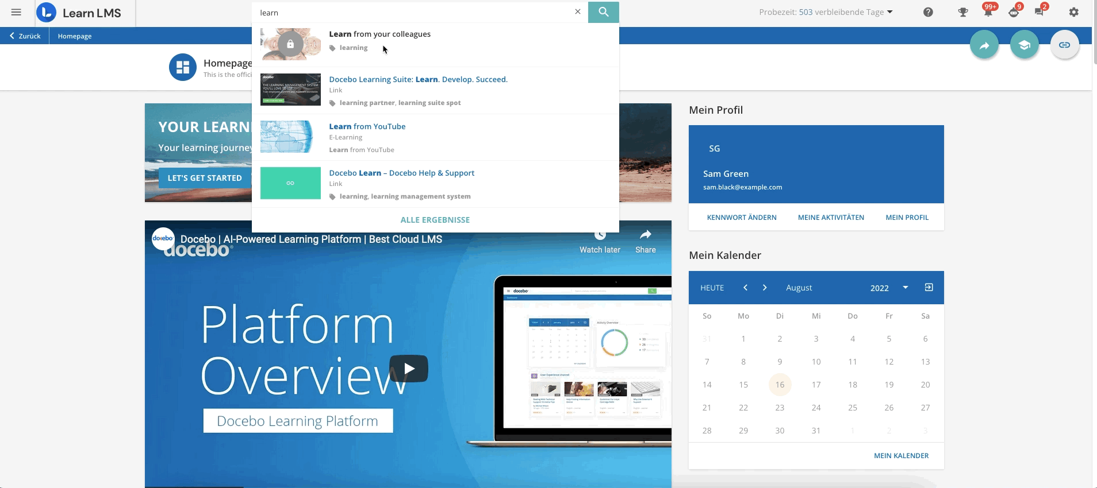This screenshot has width=1097, height=488.
Task: Click calendar export/open icon
Action: click(929, 287)
